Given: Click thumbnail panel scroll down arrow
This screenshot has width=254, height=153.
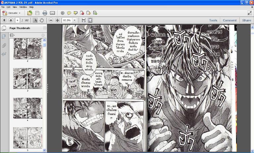Looking at the screenshot, I should point(44,150).
